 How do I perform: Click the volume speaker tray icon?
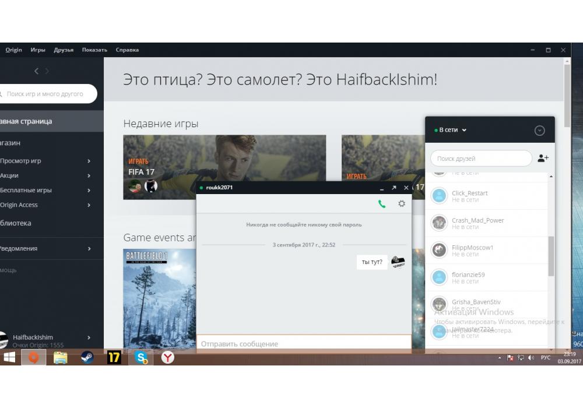(531, 358)
